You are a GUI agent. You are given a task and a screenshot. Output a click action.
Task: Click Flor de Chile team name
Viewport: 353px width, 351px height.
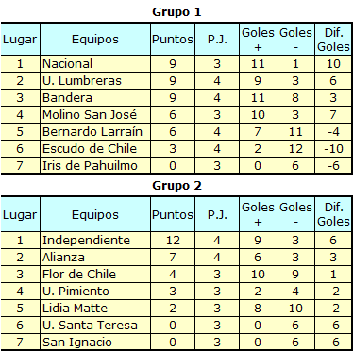click(x=79, y=275)
